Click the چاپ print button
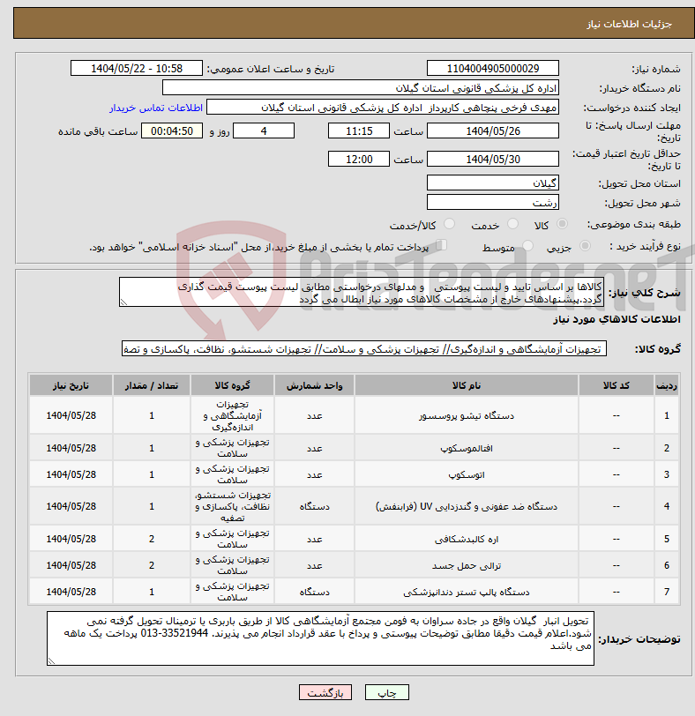This screenshot has width=695, height=716. [387, 693]
